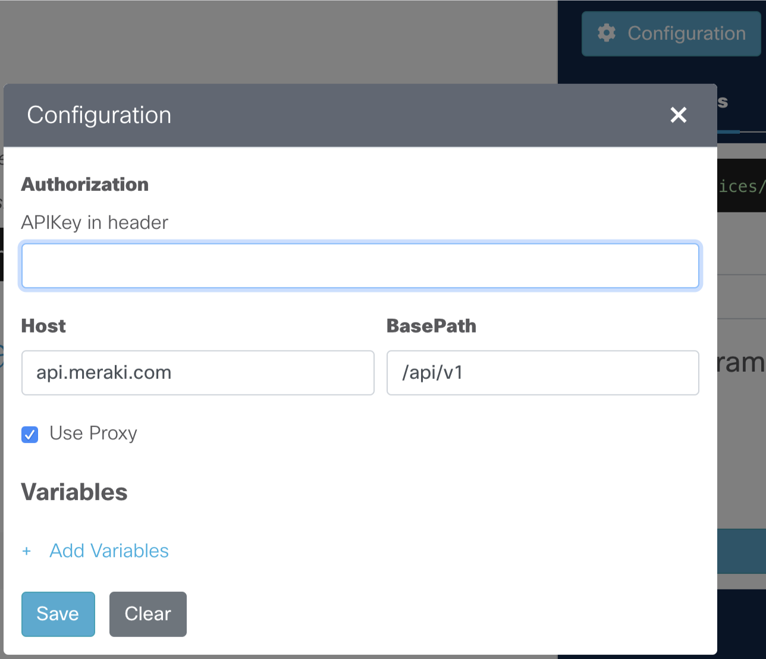Open the Add Variables link
This screenshot has width=766, height=659.
(x=109, y=551)
